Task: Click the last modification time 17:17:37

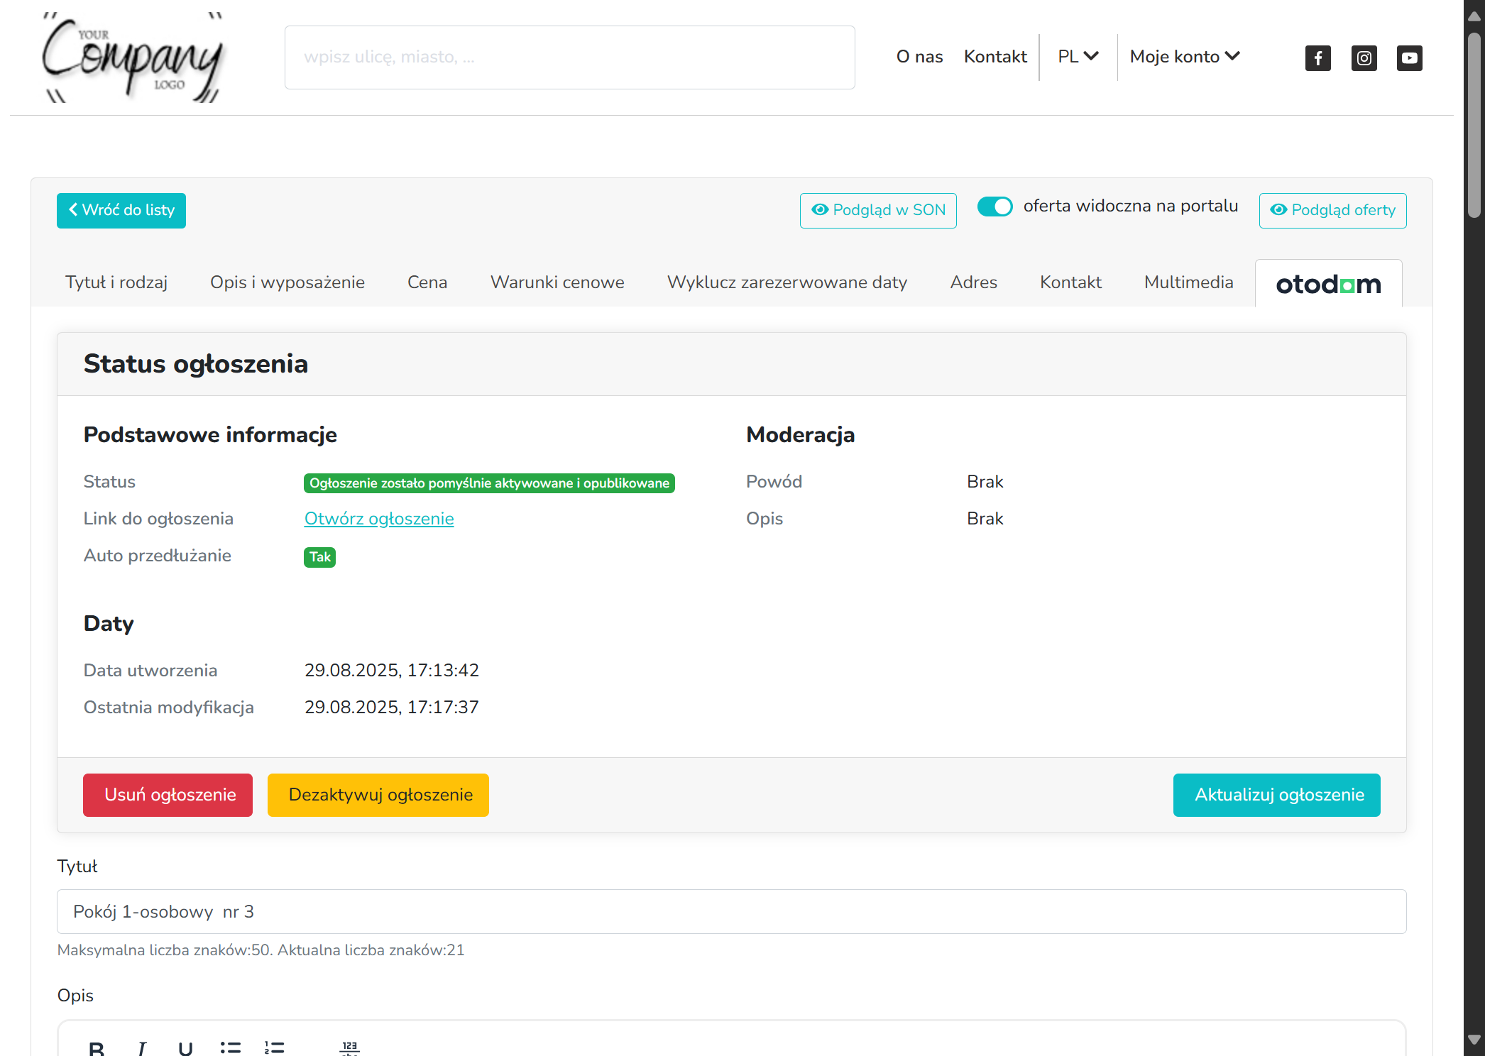Action: pos(443,708)
